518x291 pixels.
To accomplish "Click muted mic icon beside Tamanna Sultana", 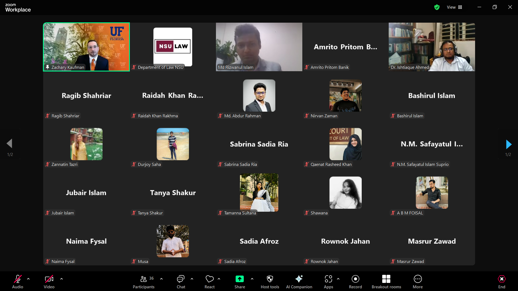I will [x=220, y=213].
